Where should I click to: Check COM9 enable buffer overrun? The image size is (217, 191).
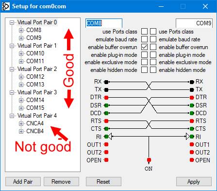click(x=153, y=47)
